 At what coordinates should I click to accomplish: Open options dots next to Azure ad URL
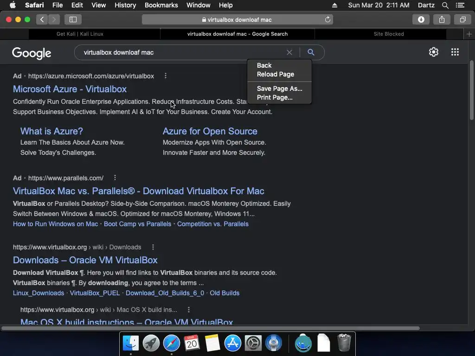pos(166,76)
